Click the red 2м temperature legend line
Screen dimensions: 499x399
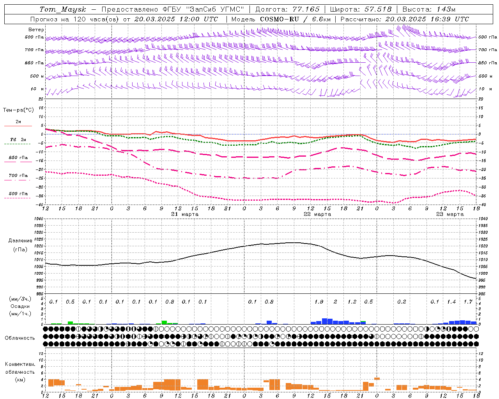[x=18, y=126]
